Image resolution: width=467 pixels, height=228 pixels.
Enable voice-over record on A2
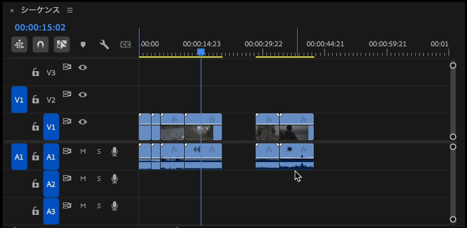[x=114, y=179]
